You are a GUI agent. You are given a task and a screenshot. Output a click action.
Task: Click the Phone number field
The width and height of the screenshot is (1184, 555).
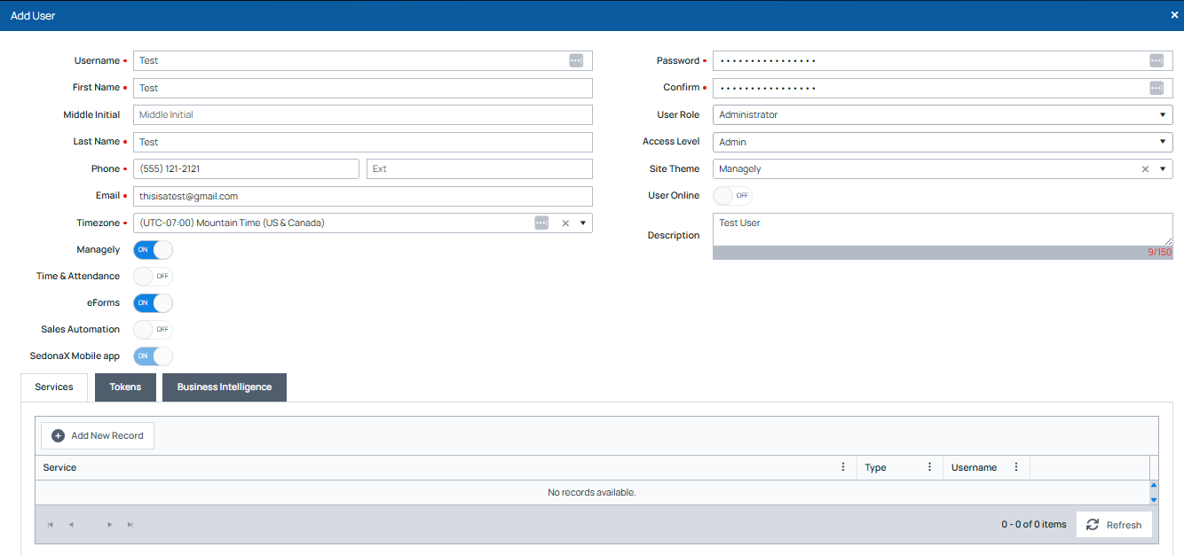click(246, 168)
